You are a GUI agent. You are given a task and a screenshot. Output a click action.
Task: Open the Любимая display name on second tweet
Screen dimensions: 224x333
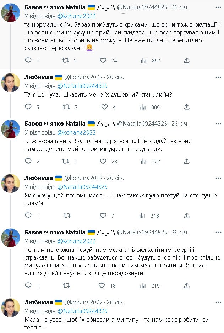coord(39,77)
